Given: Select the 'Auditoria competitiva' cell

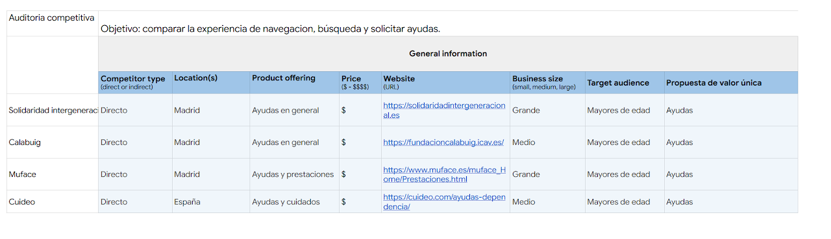Looking at the screenshot, I should pos(52,23).
